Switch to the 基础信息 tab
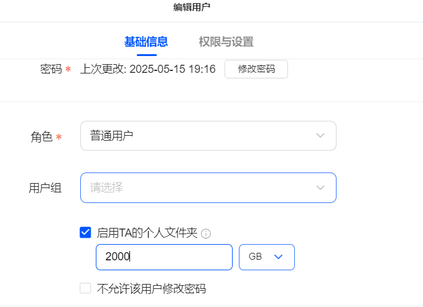Viewport: 423px width, 307px height. (146, 42)
